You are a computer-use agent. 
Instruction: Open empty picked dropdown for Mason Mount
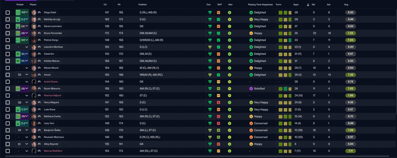[22, 68]
